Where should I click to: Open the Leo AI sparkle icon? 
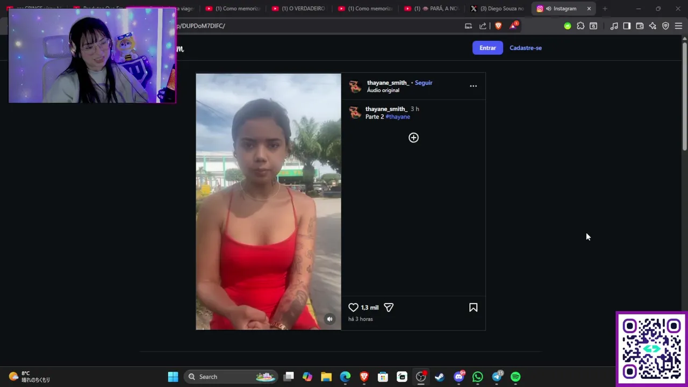pyautogui.click(x=653, y=26)
